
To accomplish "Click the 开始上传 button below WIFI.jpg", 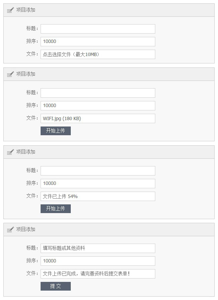I will 56,131.
